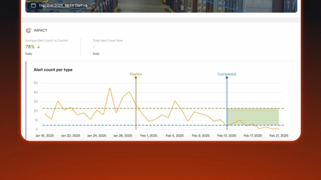
Task: Click the Feb 17, 2025 axis label
Action: pos(253,136)
